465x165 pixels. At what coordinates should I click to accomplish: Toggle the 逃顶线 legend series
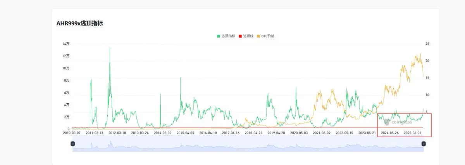(x=246, y=36)
